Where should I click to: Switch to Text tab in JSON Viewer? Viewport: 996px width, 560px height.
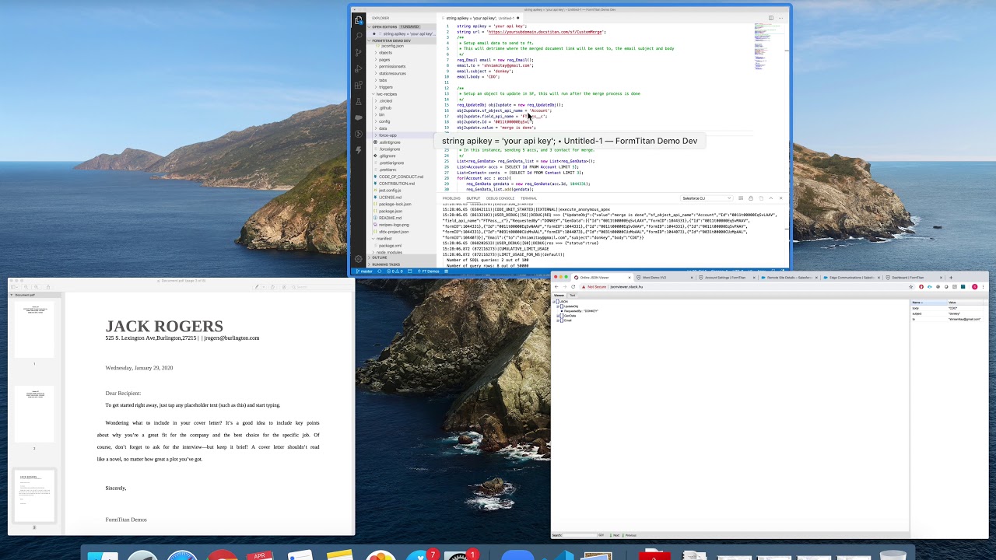point(573,296)
